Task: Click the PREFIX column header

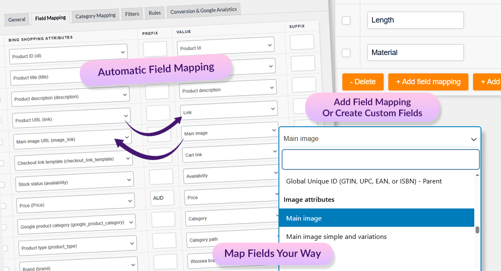Action: 150,33
